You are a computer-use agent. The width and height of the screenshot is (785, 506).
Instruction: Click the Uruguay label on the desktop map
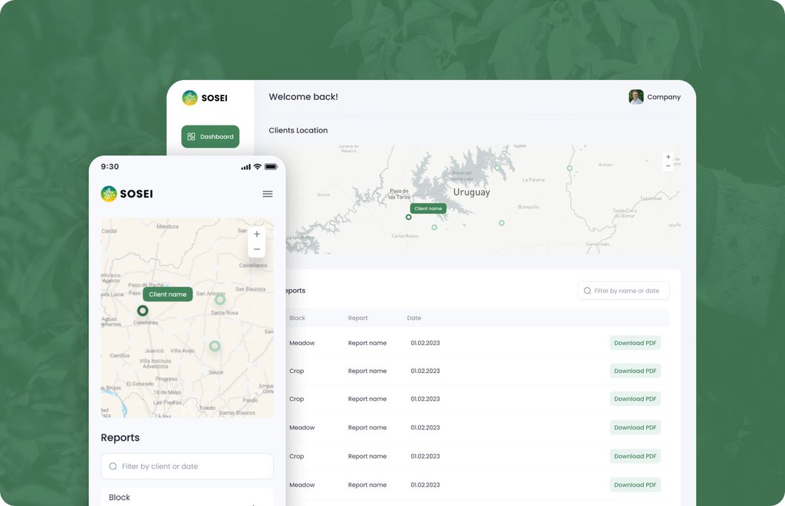472,193
